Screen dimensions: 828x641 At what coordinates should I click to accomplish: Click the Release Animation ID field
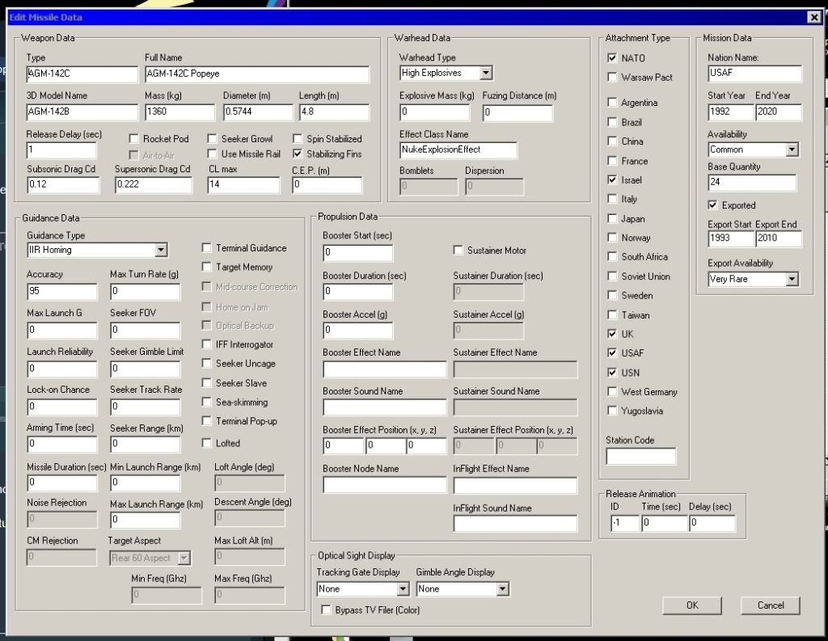(x=625, y=523)
